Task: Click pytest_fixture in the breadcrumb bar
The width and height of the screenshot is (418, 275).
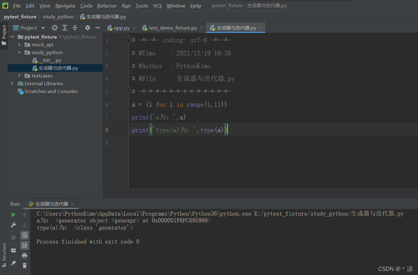Action: pos(20,16)
